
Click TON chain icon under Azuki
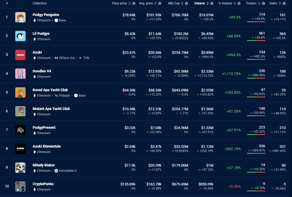click(80, 58)
